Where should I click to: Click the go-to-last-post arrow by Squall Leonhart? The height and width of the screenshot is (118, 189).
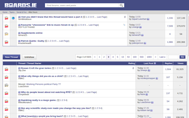(x=148, y=19)
